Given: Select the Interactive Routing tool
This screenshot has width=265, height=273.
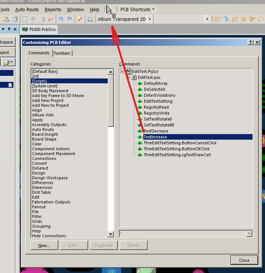Looking at the screenshot, I should [x=218, y=19].
